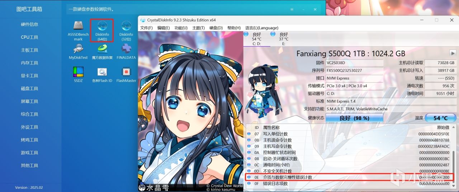The height and width of the screenshot is (192, 459).
Task: Click serial number FXS500Q232530227 field
Action: [x=354, y=71]
